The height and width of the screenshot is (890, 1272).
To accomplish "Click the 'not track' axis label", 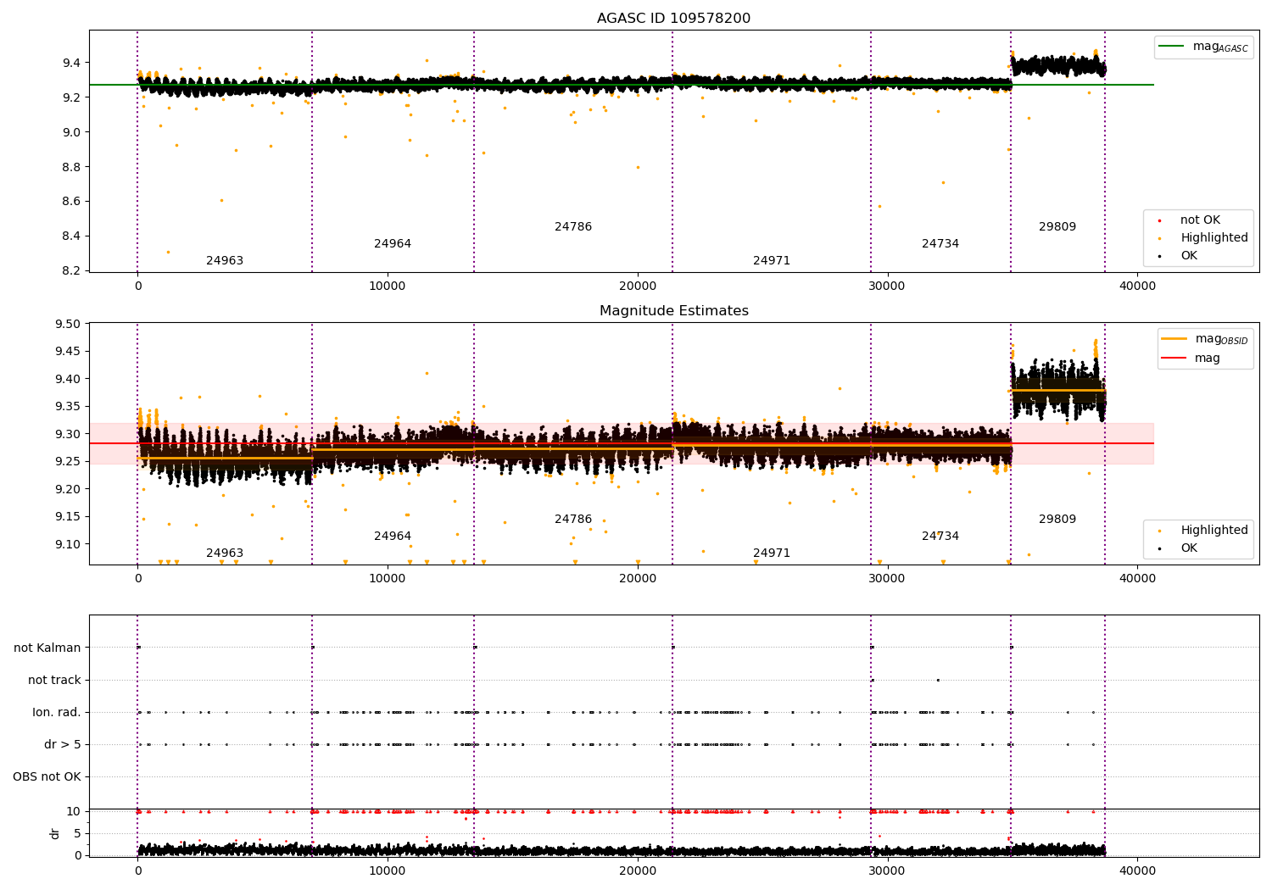I will [x=54, y=681].
